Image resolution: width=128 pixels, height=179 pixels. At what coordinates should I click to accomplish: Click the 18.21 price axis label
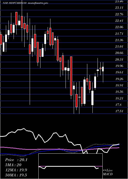tap(119, 98)
